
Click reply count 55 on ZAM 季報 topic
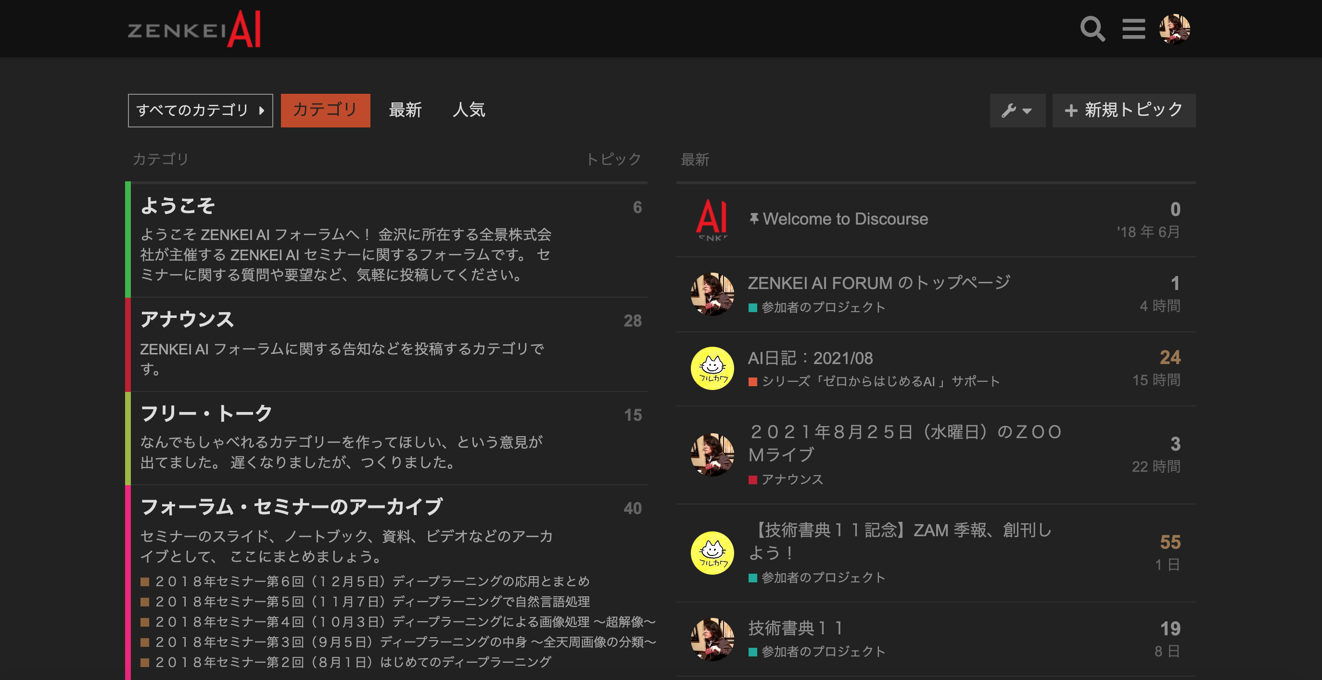coord(1170,542)
